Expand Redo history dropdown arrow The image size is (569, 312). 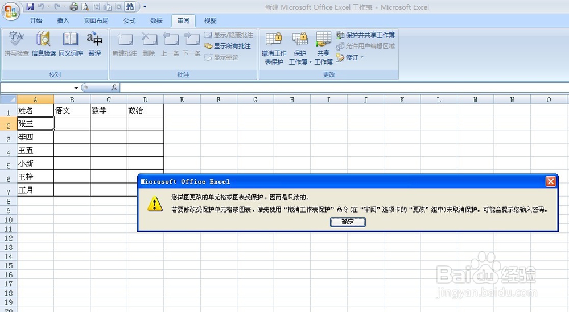(65, 6)
